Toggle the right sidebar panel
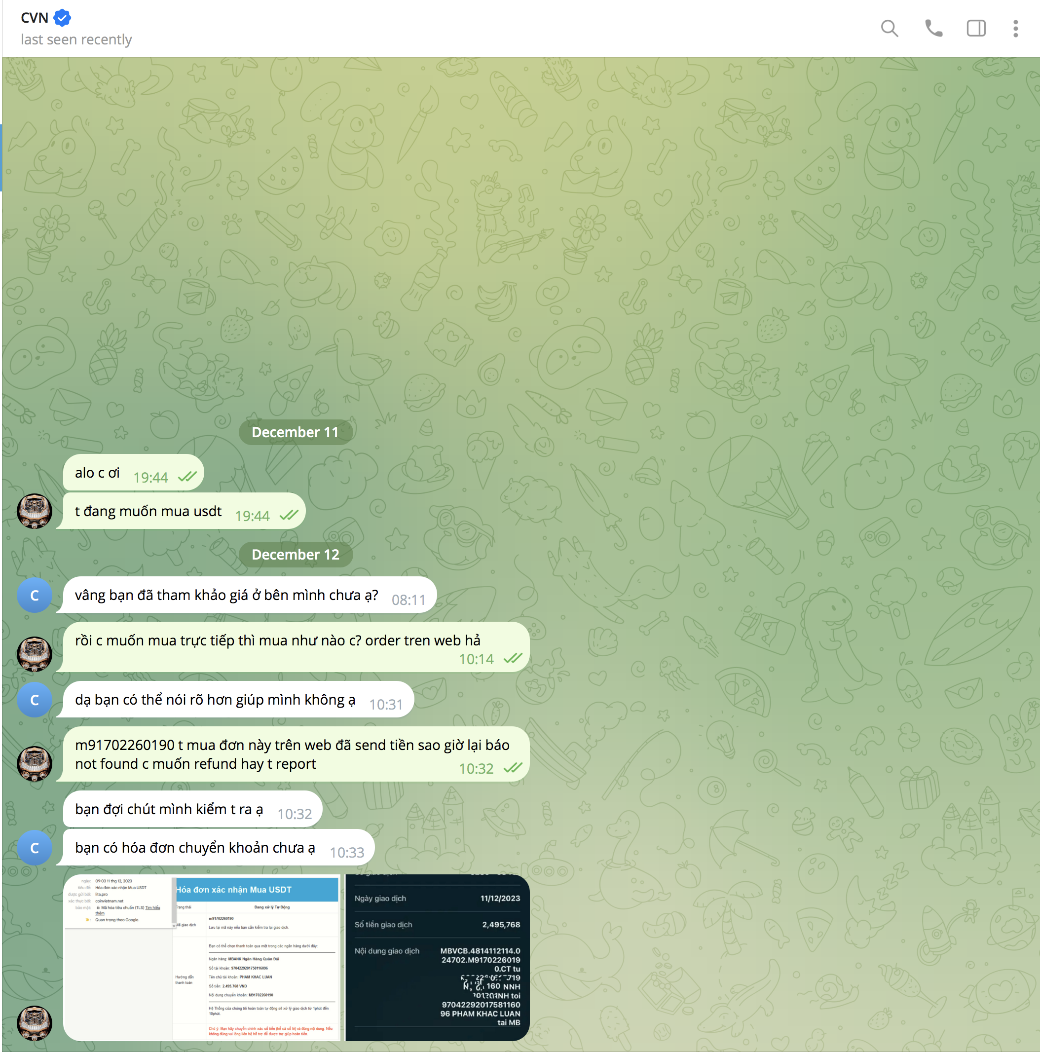Viewport: 1040px width, 1052px height. 976,28
